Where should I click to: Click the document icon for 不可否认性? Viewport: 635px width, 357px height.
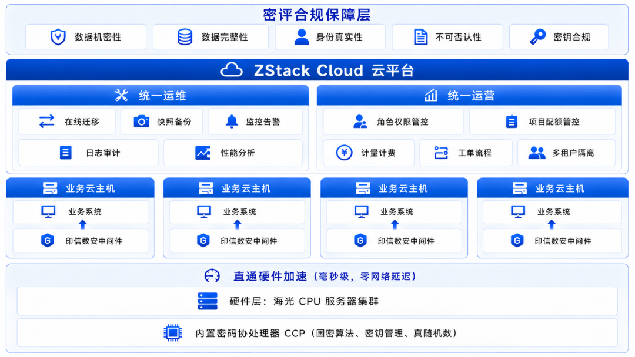421,37
